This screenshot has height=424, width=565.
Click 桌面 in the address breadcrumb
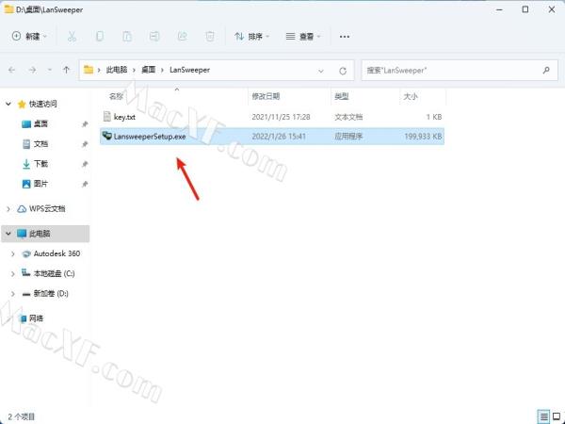coord(148,70)
